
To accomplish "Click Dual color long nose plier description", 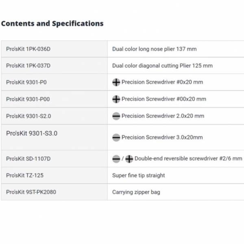I will click(155, 49).
